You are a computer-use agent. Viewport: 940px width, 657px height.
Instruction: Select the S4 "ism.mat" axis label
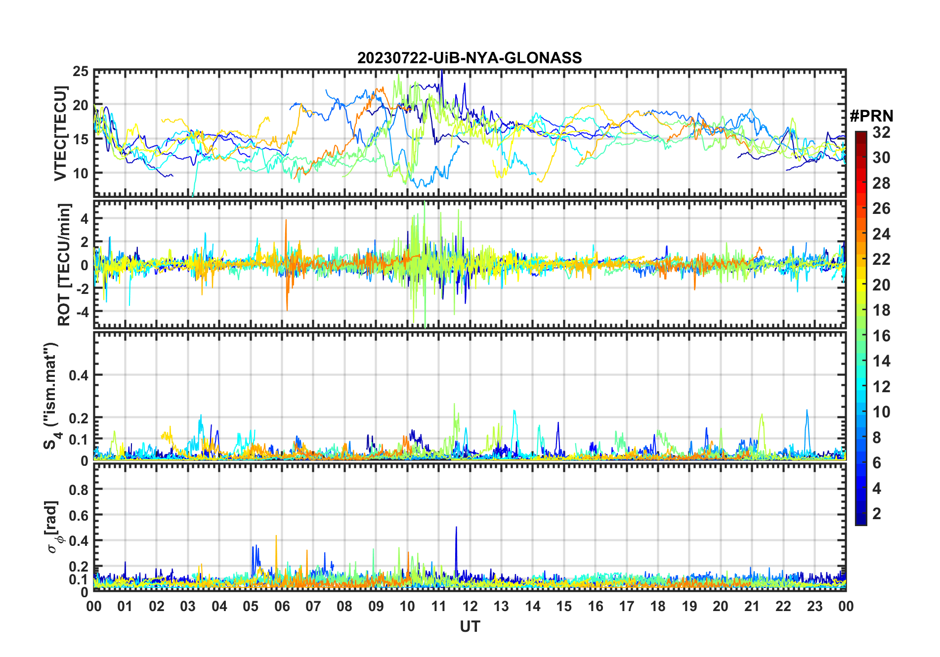pyautogui.click(x=51, y=396)
